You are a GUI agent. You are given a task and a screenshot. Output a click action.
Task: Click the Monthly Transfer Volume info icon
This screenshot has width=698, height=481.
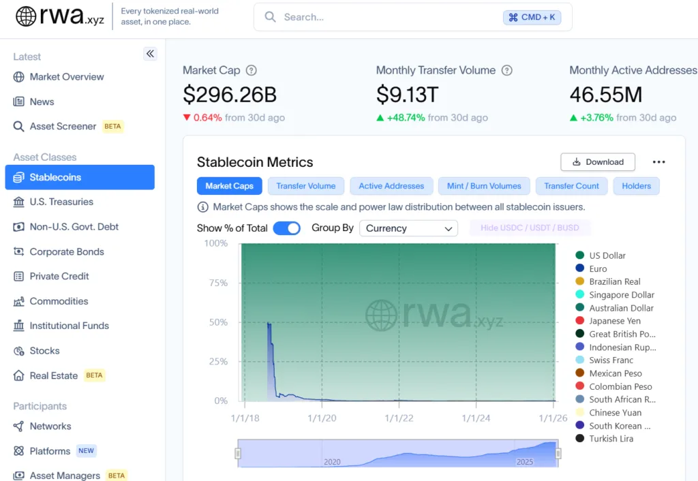click(x=506, y=70)
